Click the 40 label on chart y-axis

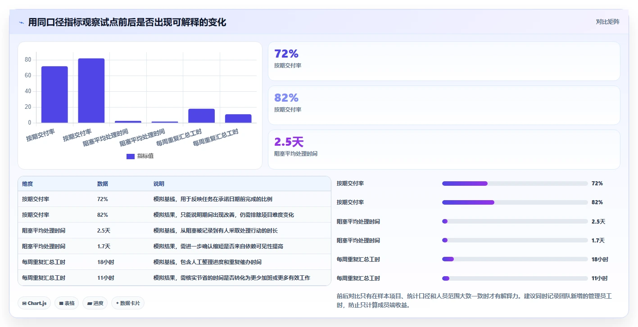pyautogui.click(x=28, y=91)
